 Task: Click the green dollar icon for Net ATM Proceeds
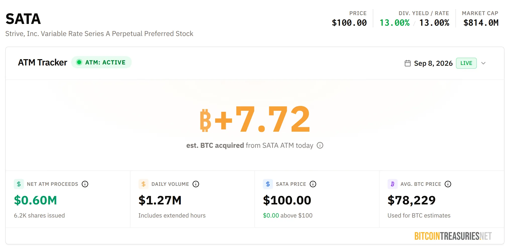click(x=19, y=184)
